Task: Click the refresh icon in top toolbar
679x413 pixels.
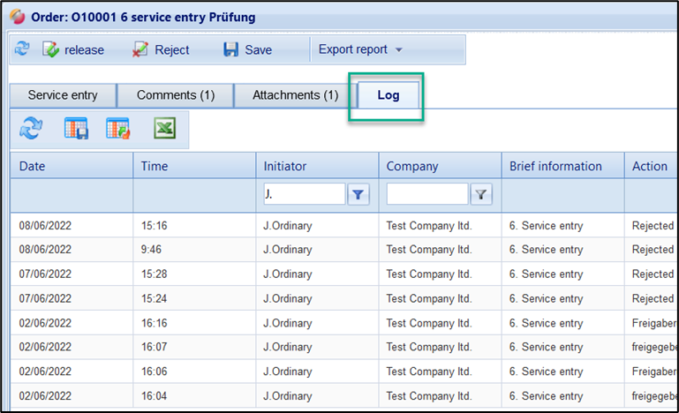Action: click(x=22, y=49)
